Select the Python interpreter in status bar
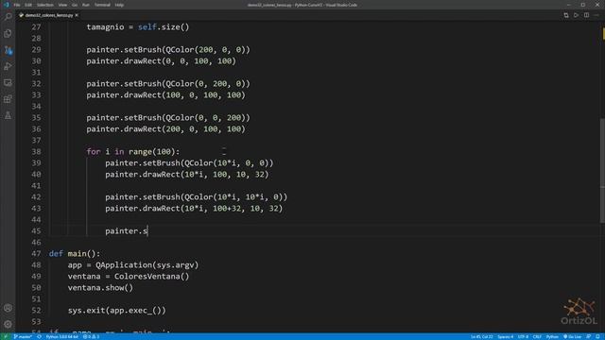 (61, 336)
